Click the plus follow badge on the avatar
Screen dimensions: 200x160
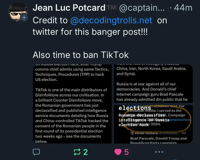point(24,18)
